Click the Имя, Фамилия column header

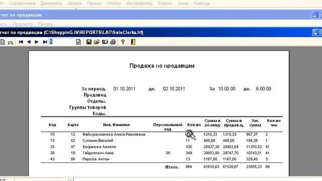[116, 125]
